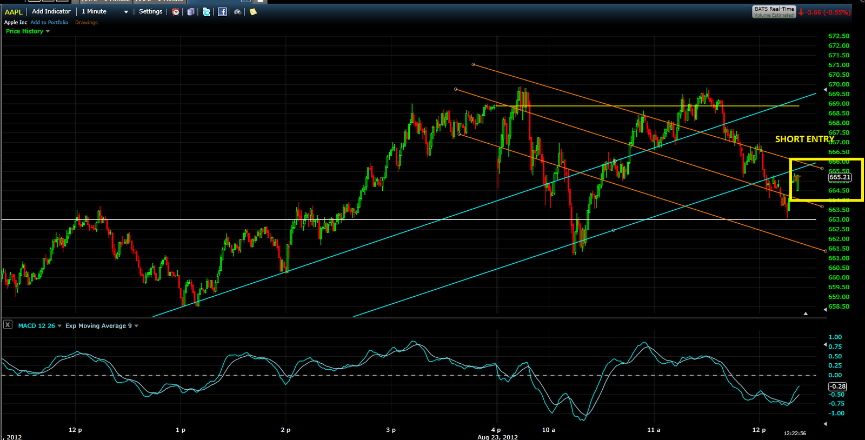The width and height of the screenshot is (865, 440).
Task: Click the MACD scale triangle at panel bottom
Action: [x=825, y=424]
